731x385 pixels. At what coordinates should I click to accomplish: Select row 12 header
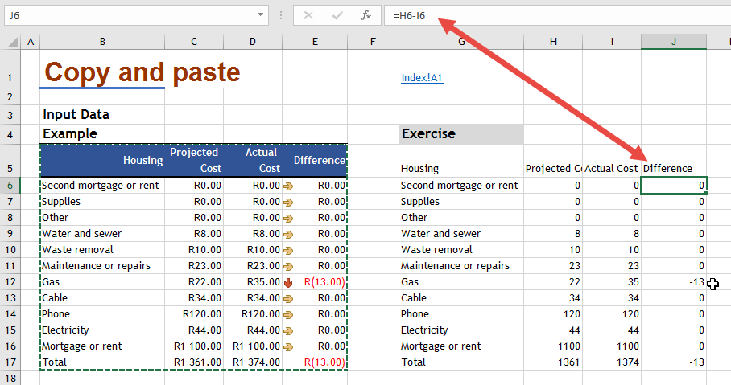tap(10, 281)
